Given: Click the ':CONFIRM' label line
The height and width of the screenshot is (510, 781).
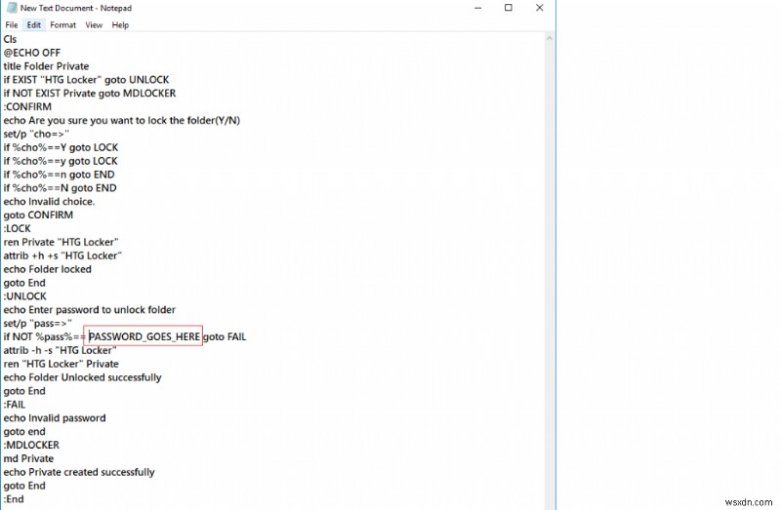Looking at the screenshot, I should tap(27, 106).
